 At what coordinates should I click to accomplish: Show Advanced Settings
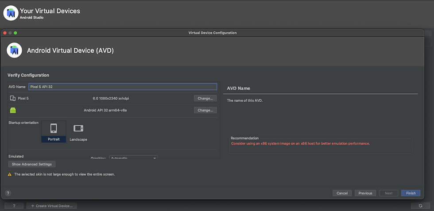[x=32, y=164]
